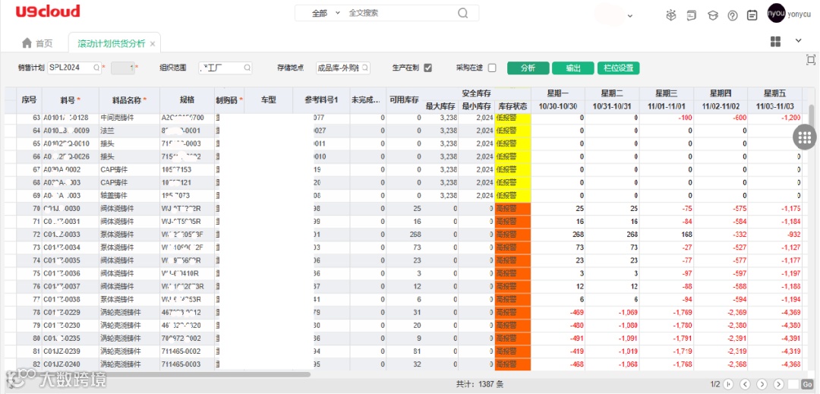Click the 序号 column header
The width and height of the screenshot is (820, 394).
[30, 99]
